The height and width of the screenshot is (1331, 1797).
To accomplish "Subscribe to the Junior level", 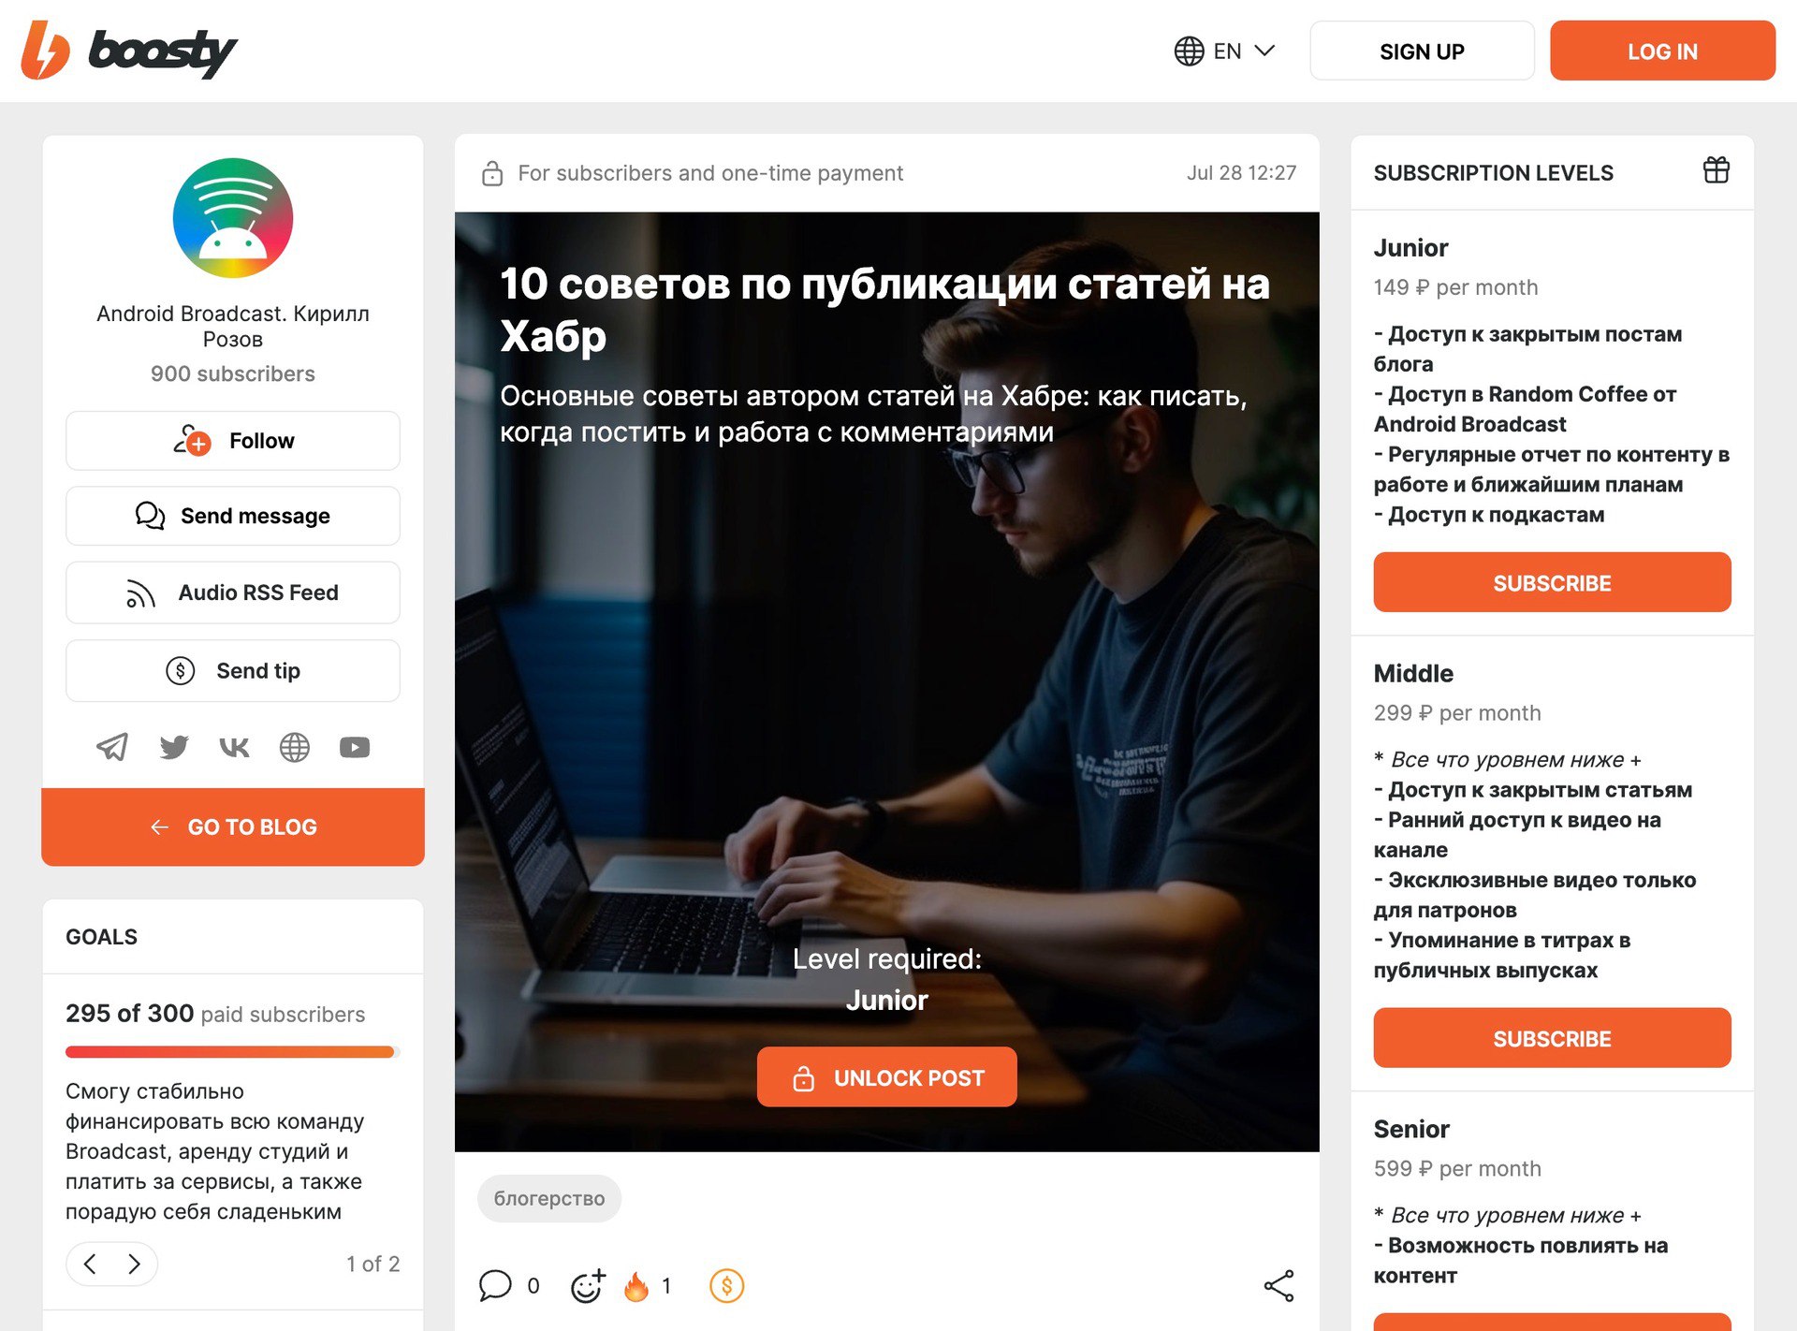I will 1552,582.
